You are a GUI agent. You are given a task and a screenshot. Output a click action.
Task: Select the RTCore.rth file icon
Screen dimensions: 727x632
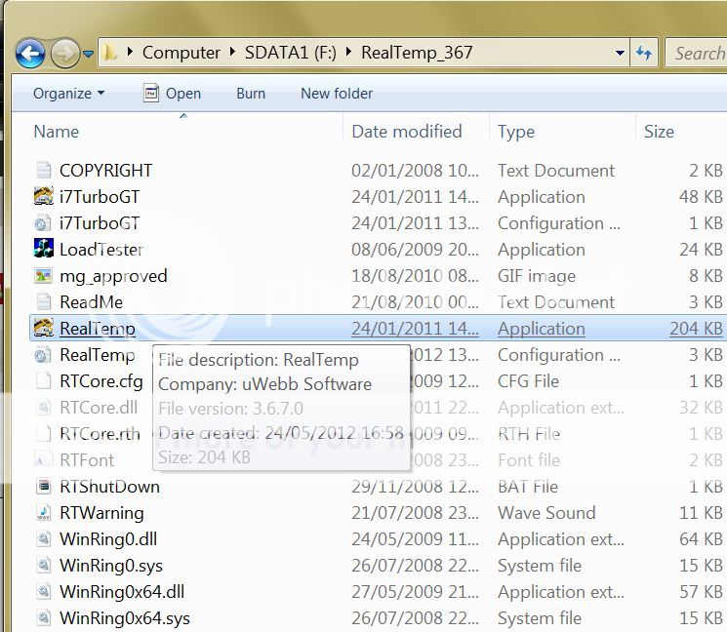click(x=44, y=434)
